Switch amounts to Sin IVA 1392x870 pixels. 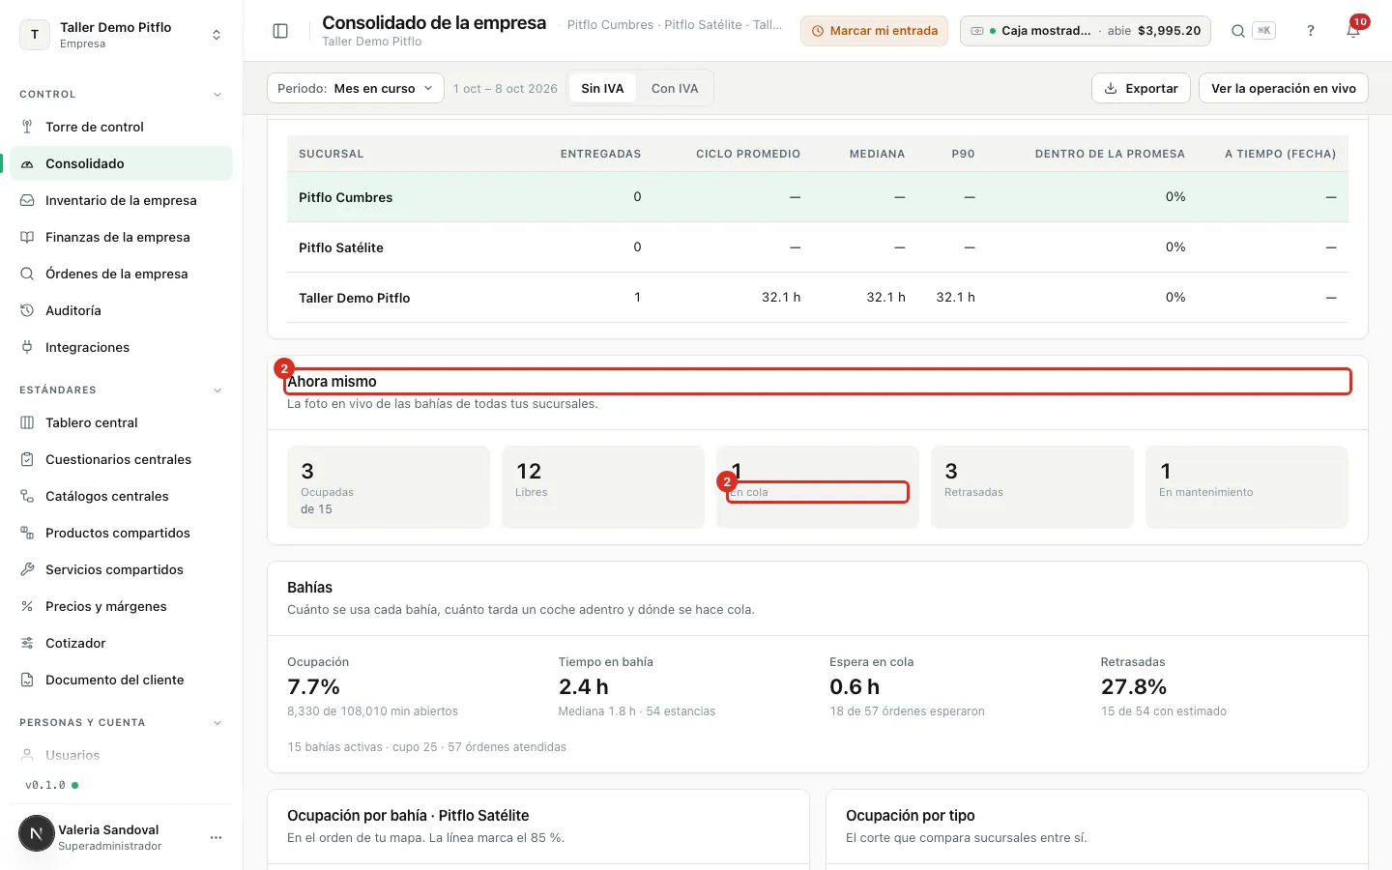[602, 88]
